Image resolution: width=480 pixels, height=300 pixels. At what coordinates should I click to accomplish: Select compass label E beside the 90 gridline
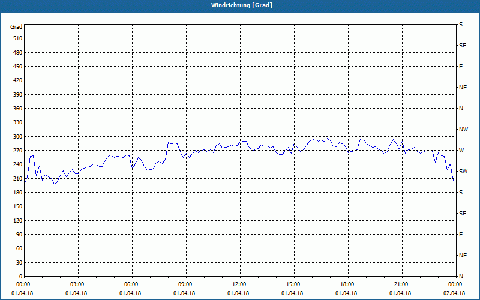pos(461,235)
